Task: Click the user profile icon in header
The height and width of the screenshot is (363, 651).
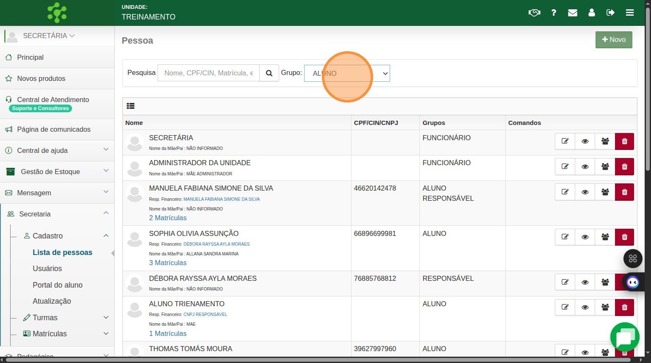Action: [592, 13]
